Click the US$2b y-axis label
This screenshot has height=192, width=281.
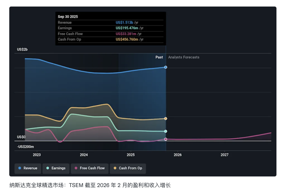[x=22, y=50]
